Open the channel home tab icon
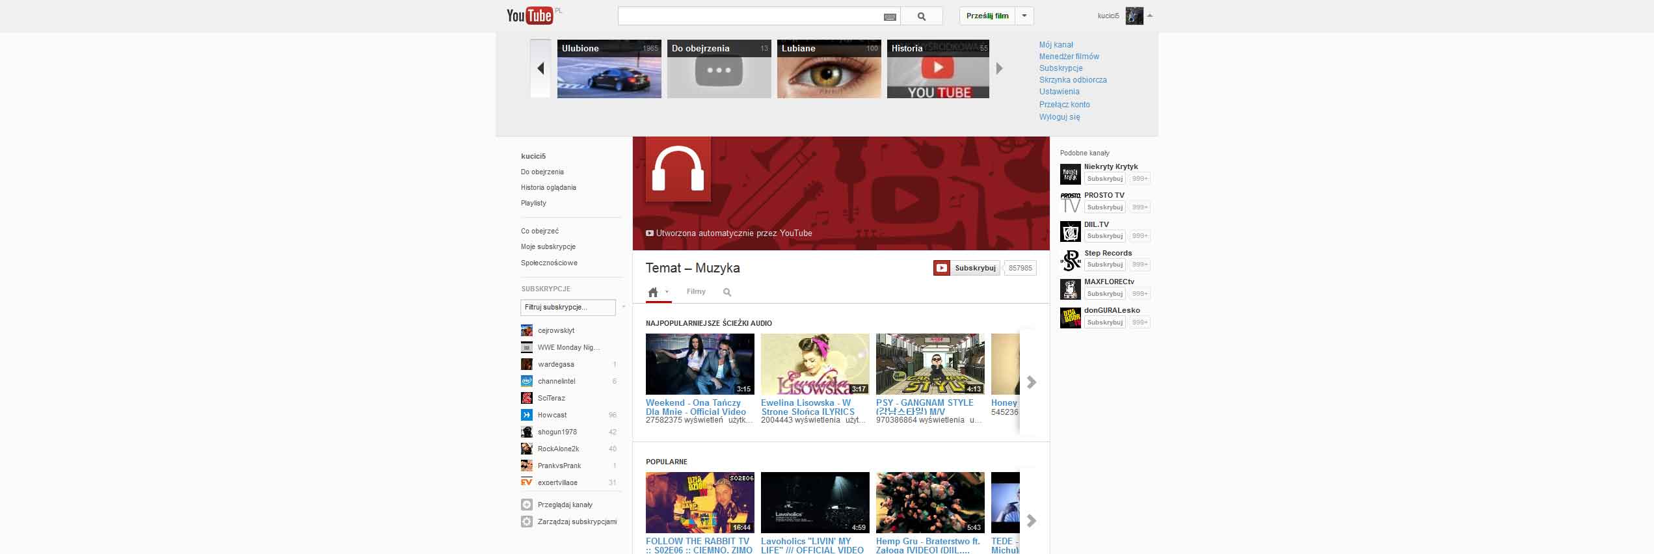Image resolution: width=1654 pixels, height=554 pixels. coord(653,292)
